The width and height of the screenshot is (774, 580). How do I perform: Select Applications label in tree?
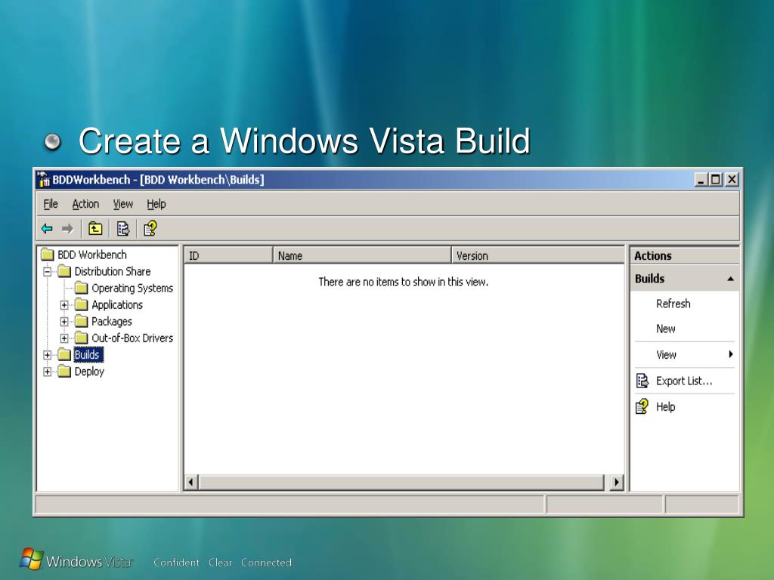(x=117, y=305)
